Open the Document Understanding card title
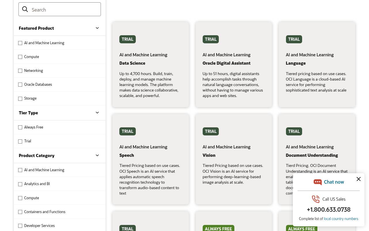369x231 pixels. tap(312, 155)
